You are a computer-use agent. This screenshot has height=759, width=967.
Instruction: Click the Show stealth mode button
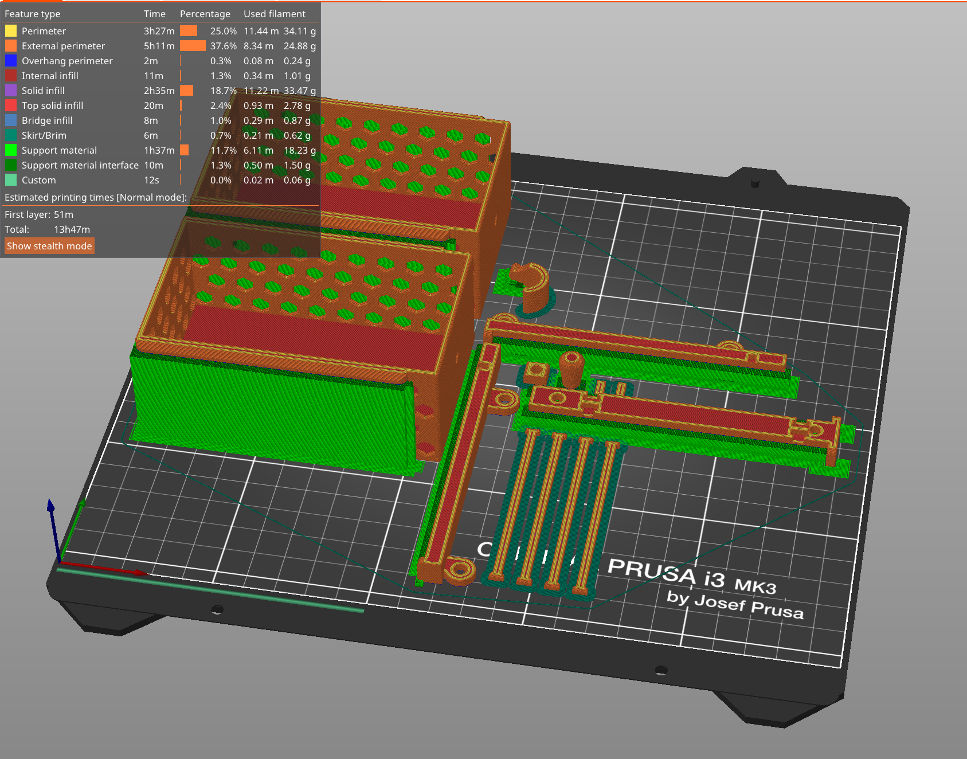tap(49, 246)
